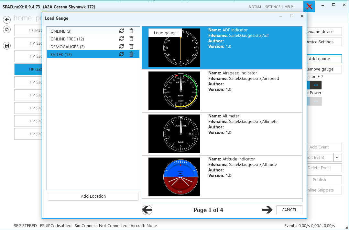Viewport: 349px width, 230px height.
Task: Click the home icon in sidebar
Action: point(7,29)
